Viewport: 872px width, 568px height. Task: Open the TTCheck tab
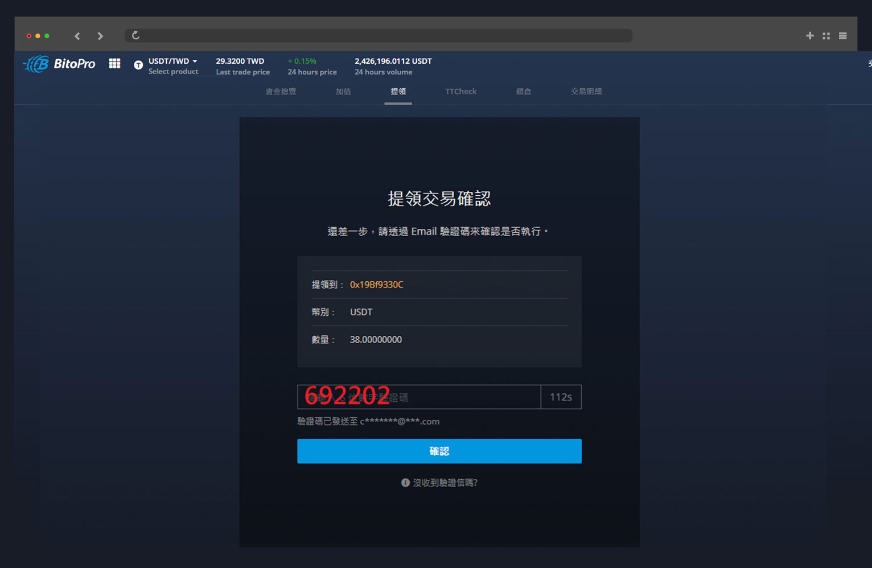pyautogui.click(x=460, y=92)
